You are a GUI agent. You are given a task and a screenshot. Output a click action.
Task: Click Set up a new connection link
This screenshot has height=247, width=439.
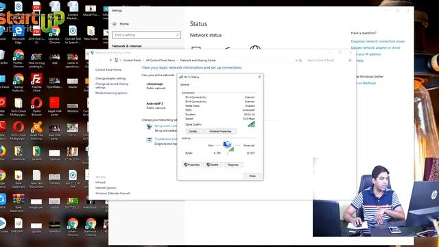click(166, 126)
